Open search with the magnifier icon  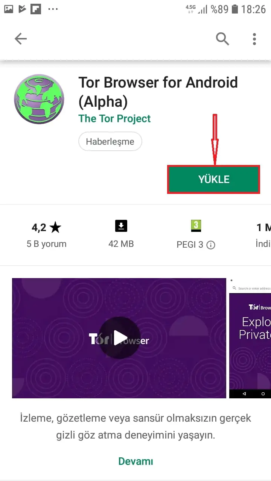tap(222, 38)
